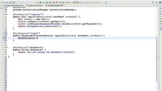Click the green Run play icon
The width and height of the screenshot is (162, 91).
(x=47, y=3)
